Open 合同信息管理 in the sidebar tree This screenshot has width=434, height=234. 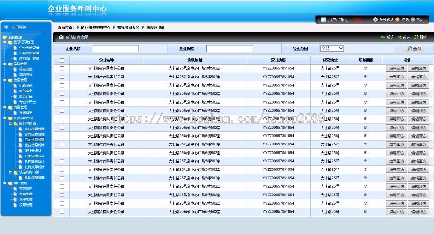(x=35, y=134)
